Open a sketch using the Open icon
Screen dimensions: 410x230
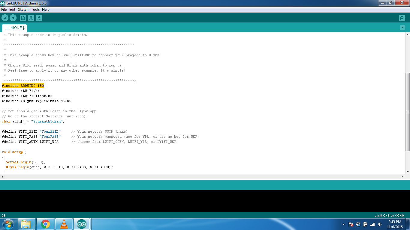[31, 18]
